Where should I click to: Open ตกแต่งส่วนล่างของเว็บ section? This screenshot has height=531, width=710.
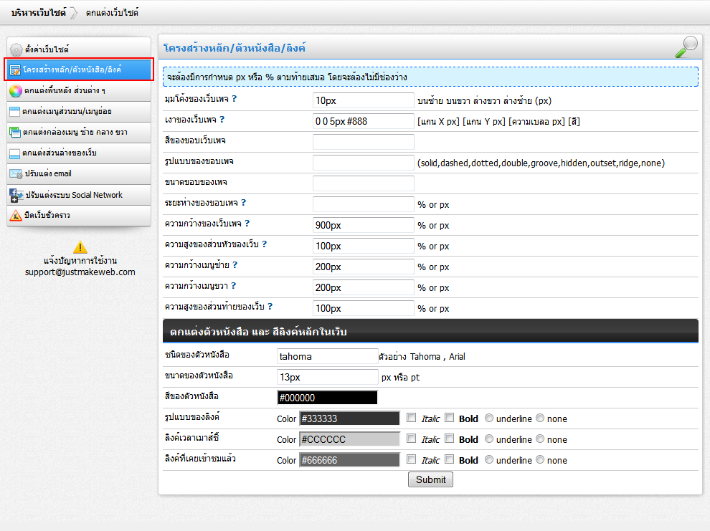79,153
